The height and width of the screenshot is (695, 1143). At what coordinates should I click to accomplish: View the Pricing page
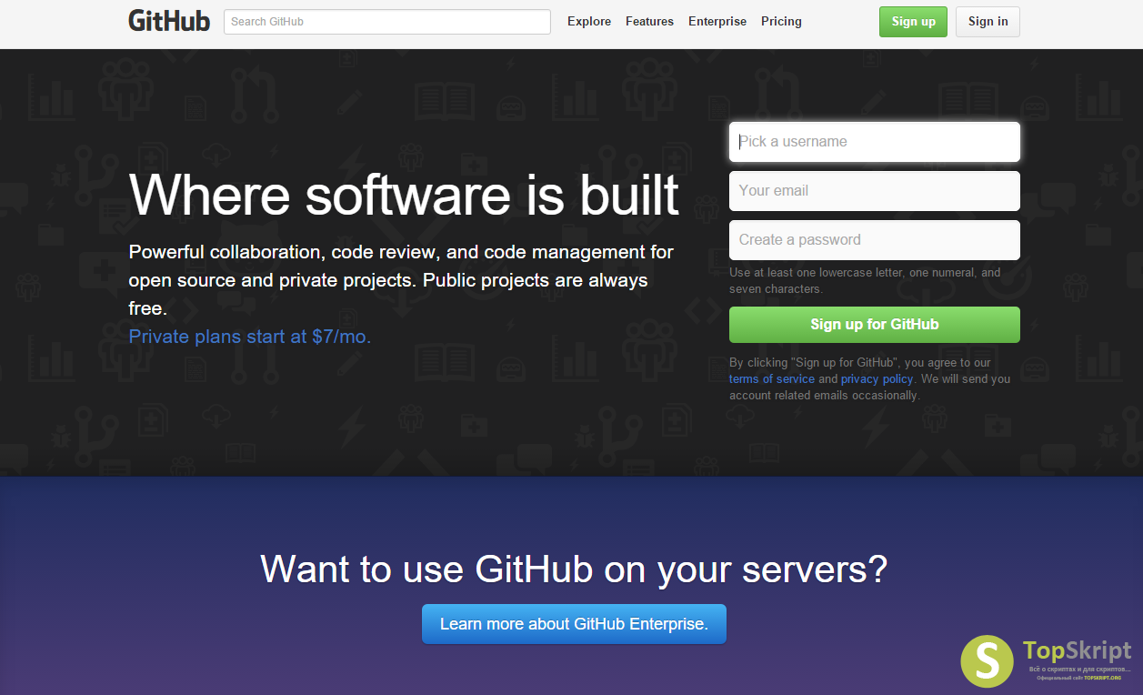(781, 22)
